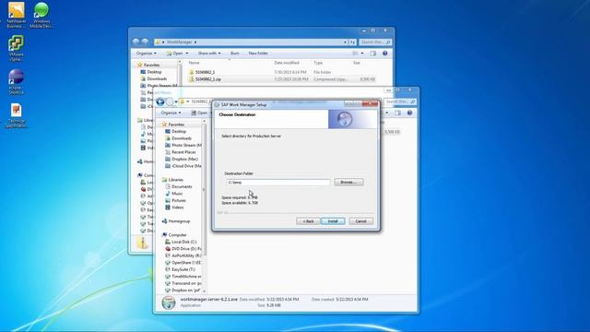Click the Destination Folder path field
This screenshot has width=590, height=332.
click(x=278, y=183)
